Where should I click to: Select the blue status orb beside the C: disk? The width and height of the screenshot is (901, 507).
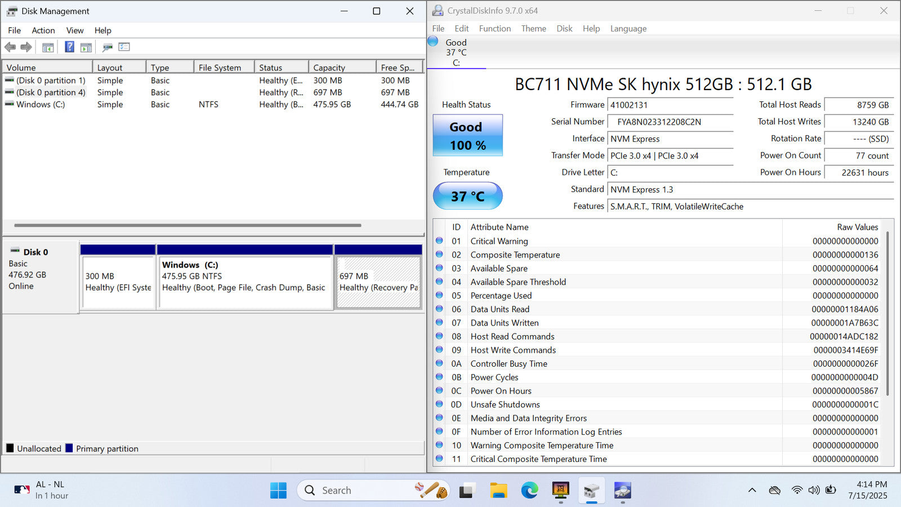click(x=433, y=41)
